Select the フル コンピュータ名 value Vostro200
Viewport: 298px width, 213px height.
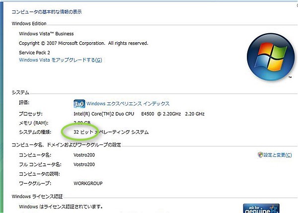(x=84, y=164)
